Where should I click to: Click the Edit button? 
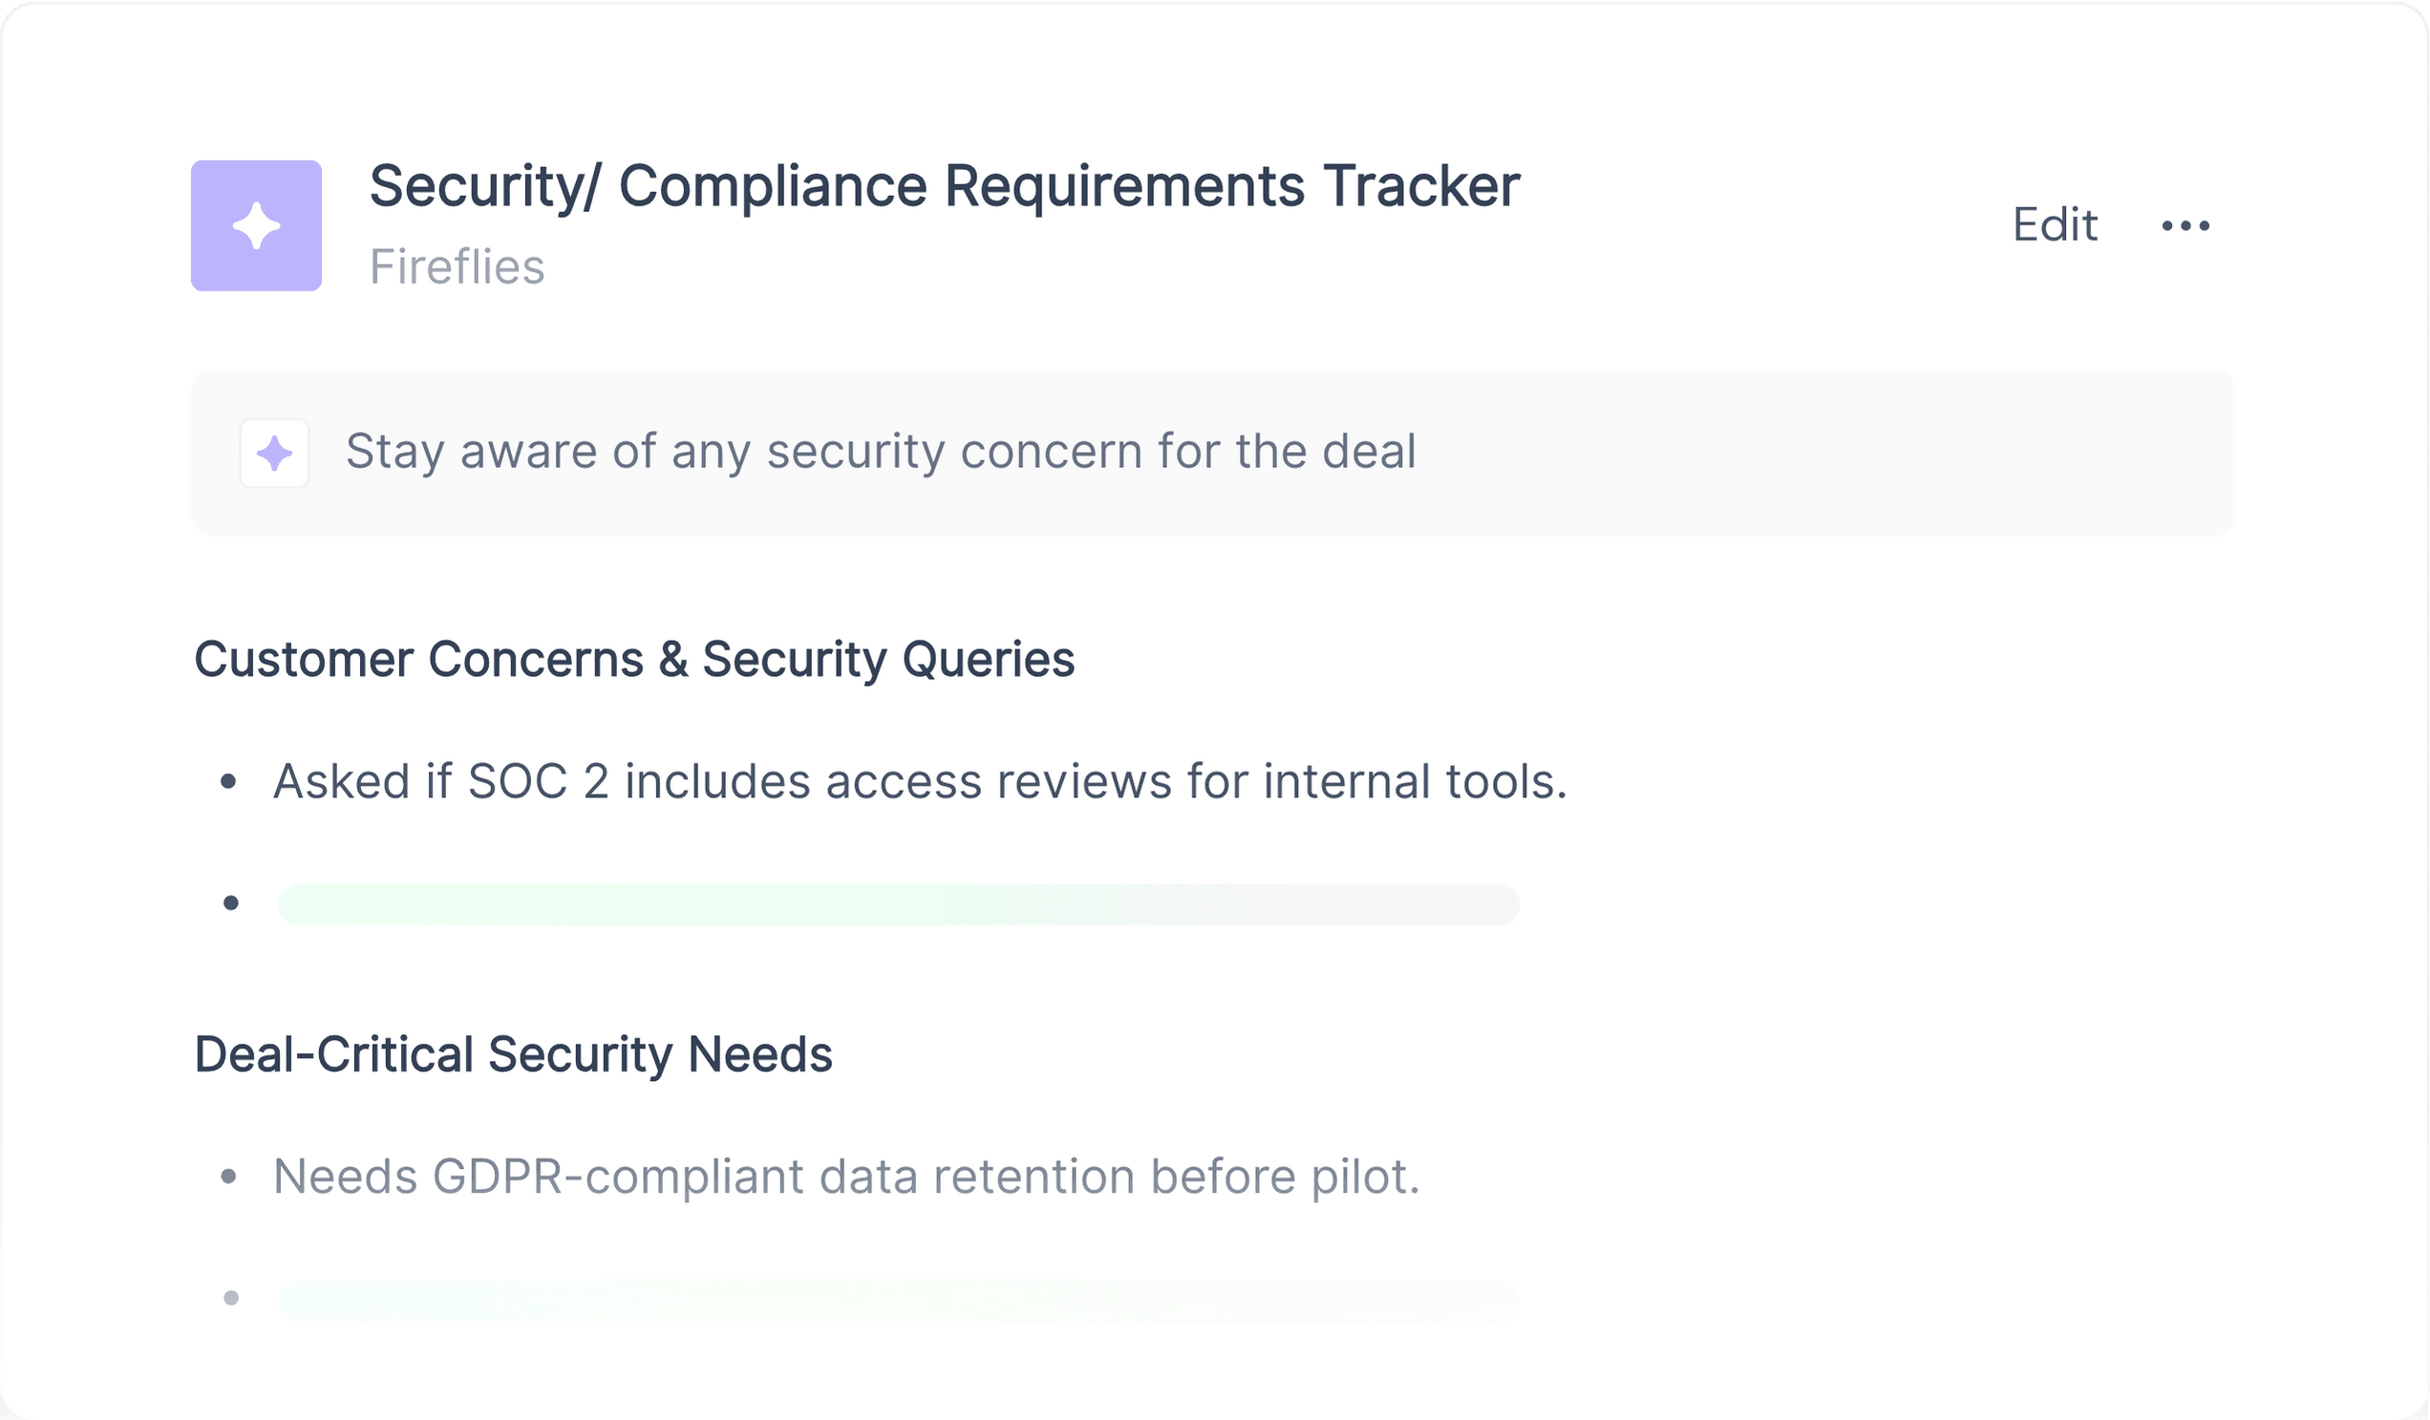(x=2055, y=224)
